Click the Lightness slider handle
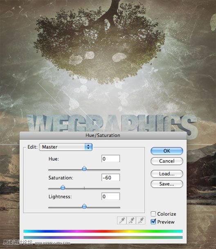 (x=84, y=206)
